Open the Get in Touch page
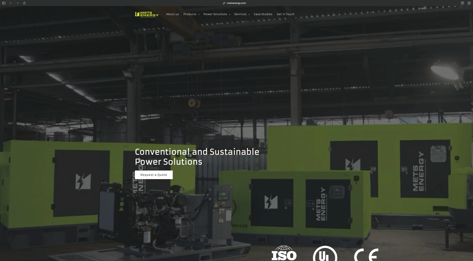 coord(286,14)
